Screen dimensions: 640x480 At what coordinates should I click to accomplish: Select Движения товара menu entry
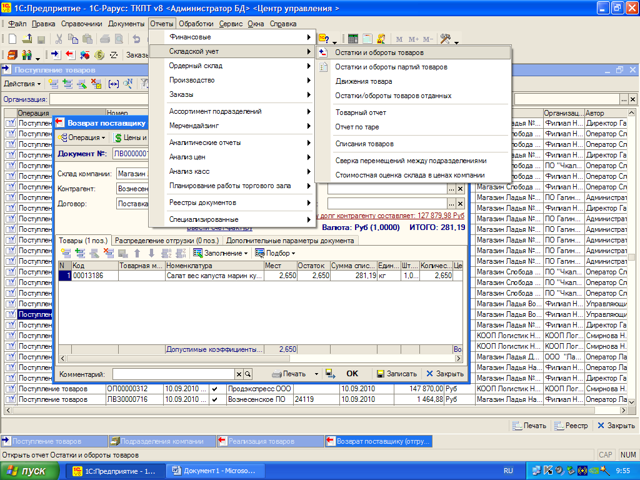[x=413, y=81]
